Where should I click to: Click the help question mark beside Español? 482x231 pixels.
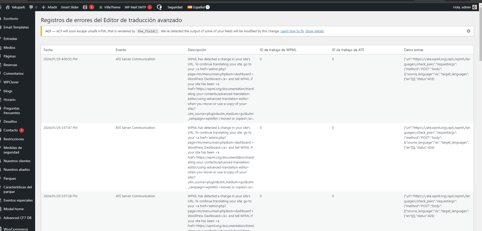click(x=208, y=7)
